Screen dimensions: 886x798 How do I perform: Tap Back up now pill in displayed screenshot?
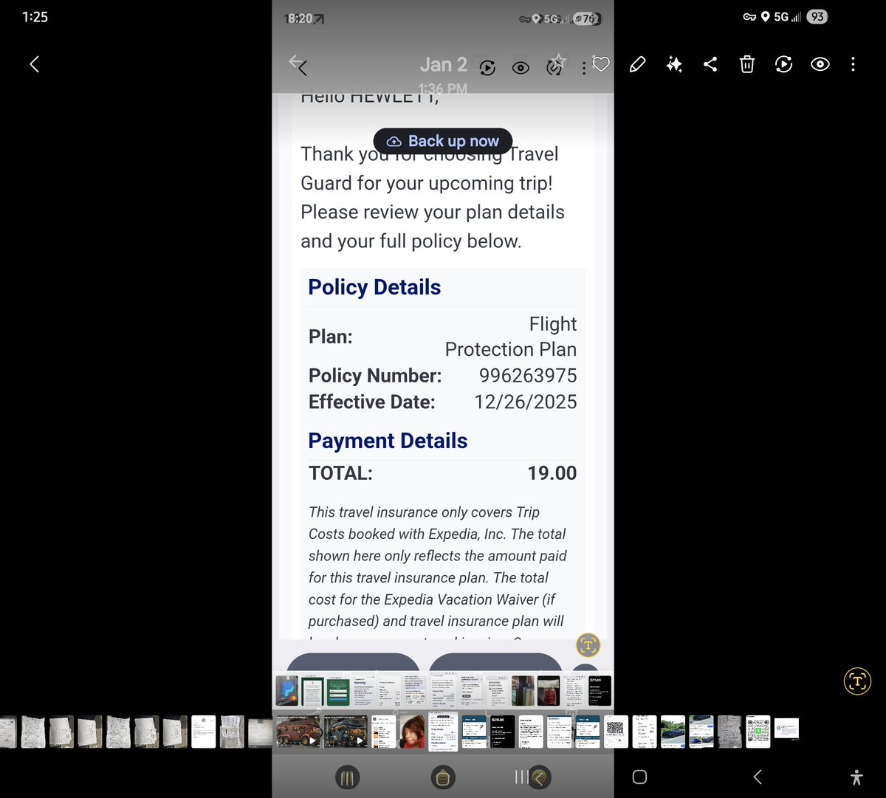(443, 141)
